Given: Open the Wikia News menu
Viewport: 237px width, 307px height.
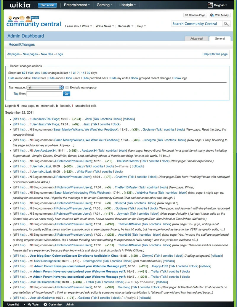Looking at the screenshot, I should click(x=105, y=26).
